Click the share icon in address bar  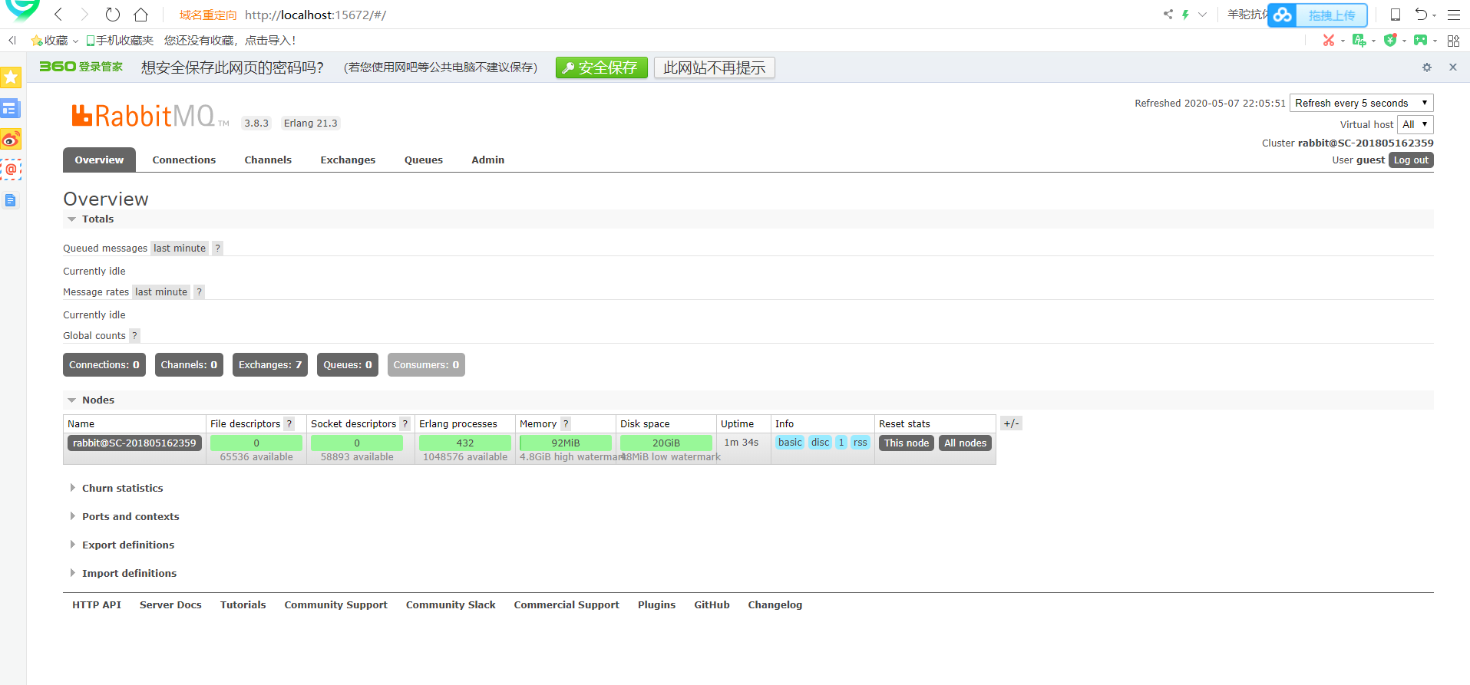point(1168,14)
